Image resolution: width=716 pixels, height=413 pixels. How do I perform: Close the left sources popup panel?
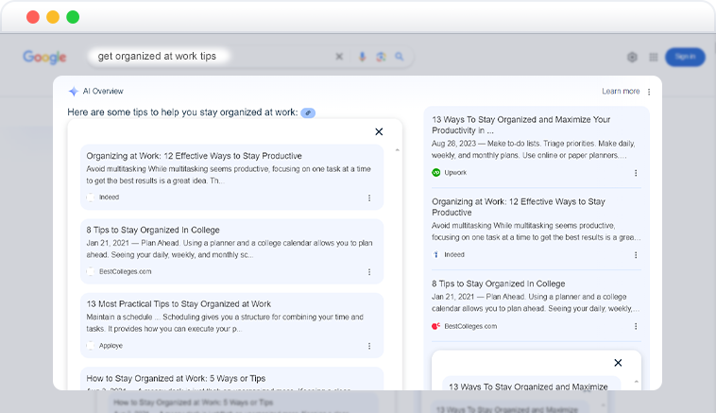[x=379, y=131]
